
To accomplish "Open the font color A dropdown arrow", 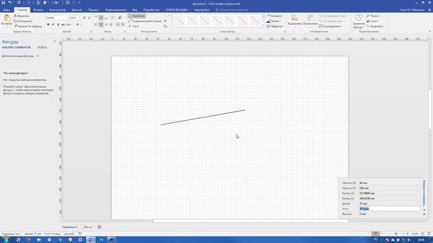I will [x=81, y=24].
